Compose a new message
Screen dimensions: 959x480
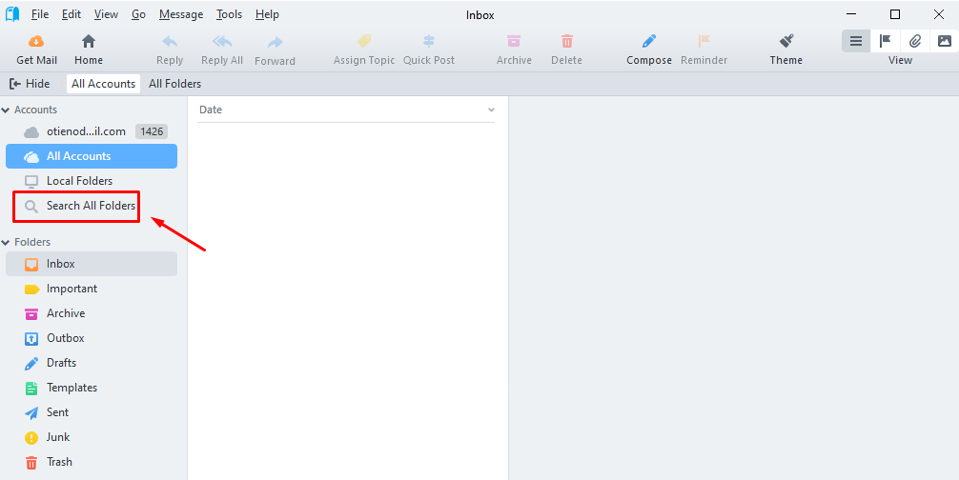(649, 50)
